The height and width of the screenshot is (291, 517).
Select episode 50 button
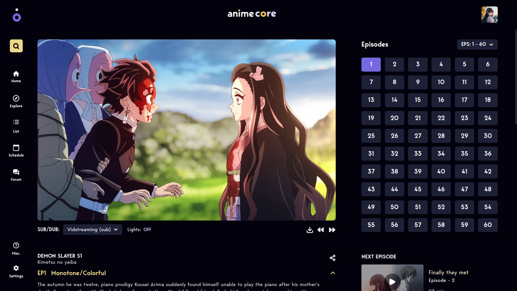pos(394,207)
